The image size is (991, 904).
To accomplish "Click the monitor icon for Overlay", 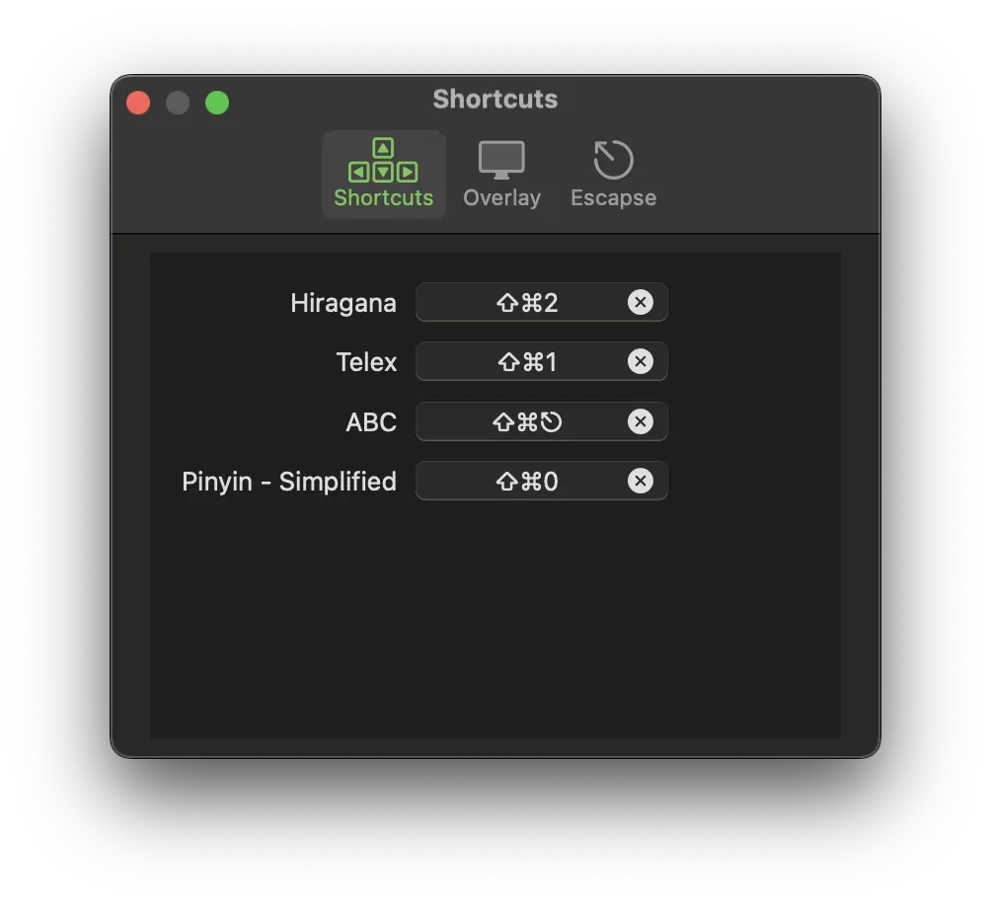I will tap(501, 160).
